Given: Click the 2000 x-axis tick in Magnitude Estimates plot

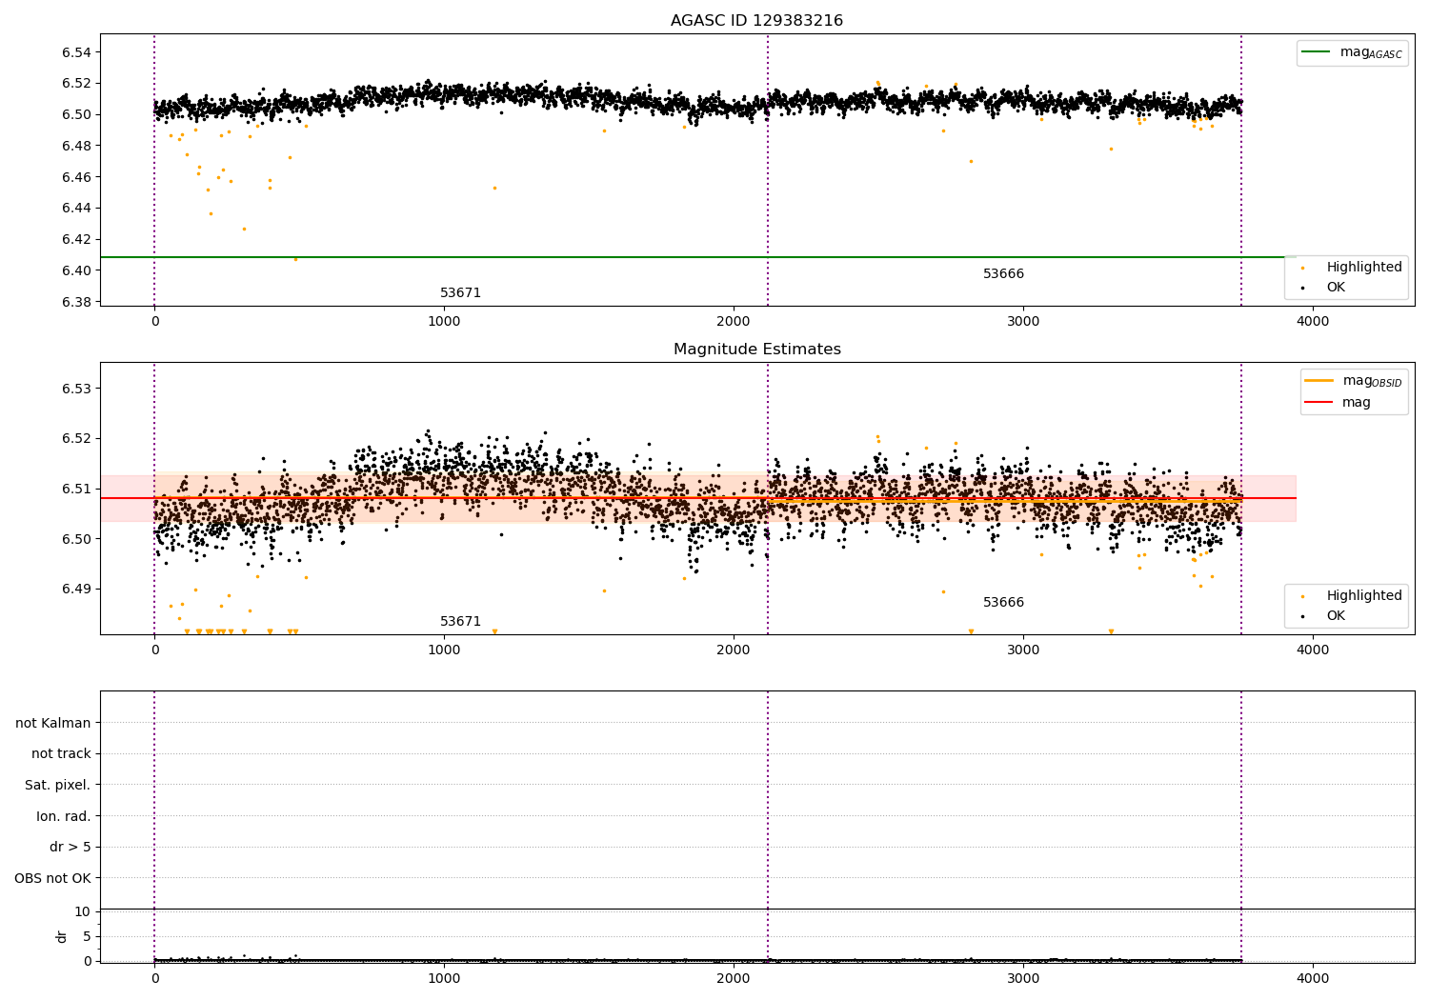Looking at the screenshot, I should (734, 650).
